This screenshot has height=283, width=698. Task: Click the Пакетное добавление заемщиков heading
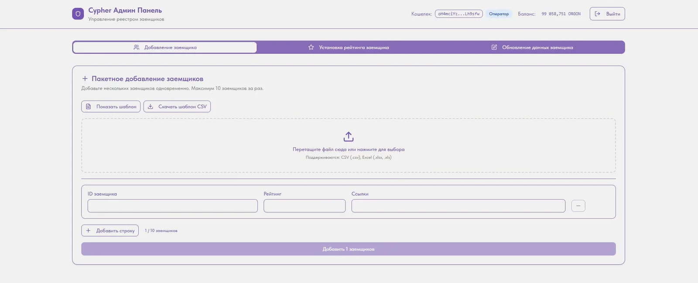point(147,79)
